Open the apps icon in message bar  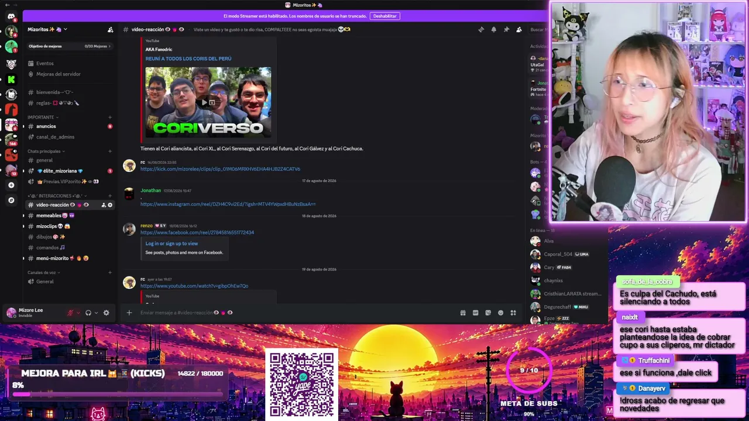tap(513, 313)
